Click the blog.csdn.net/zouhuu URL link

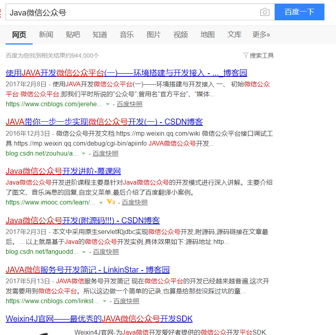pyautogui.click(x=42, y=154)
